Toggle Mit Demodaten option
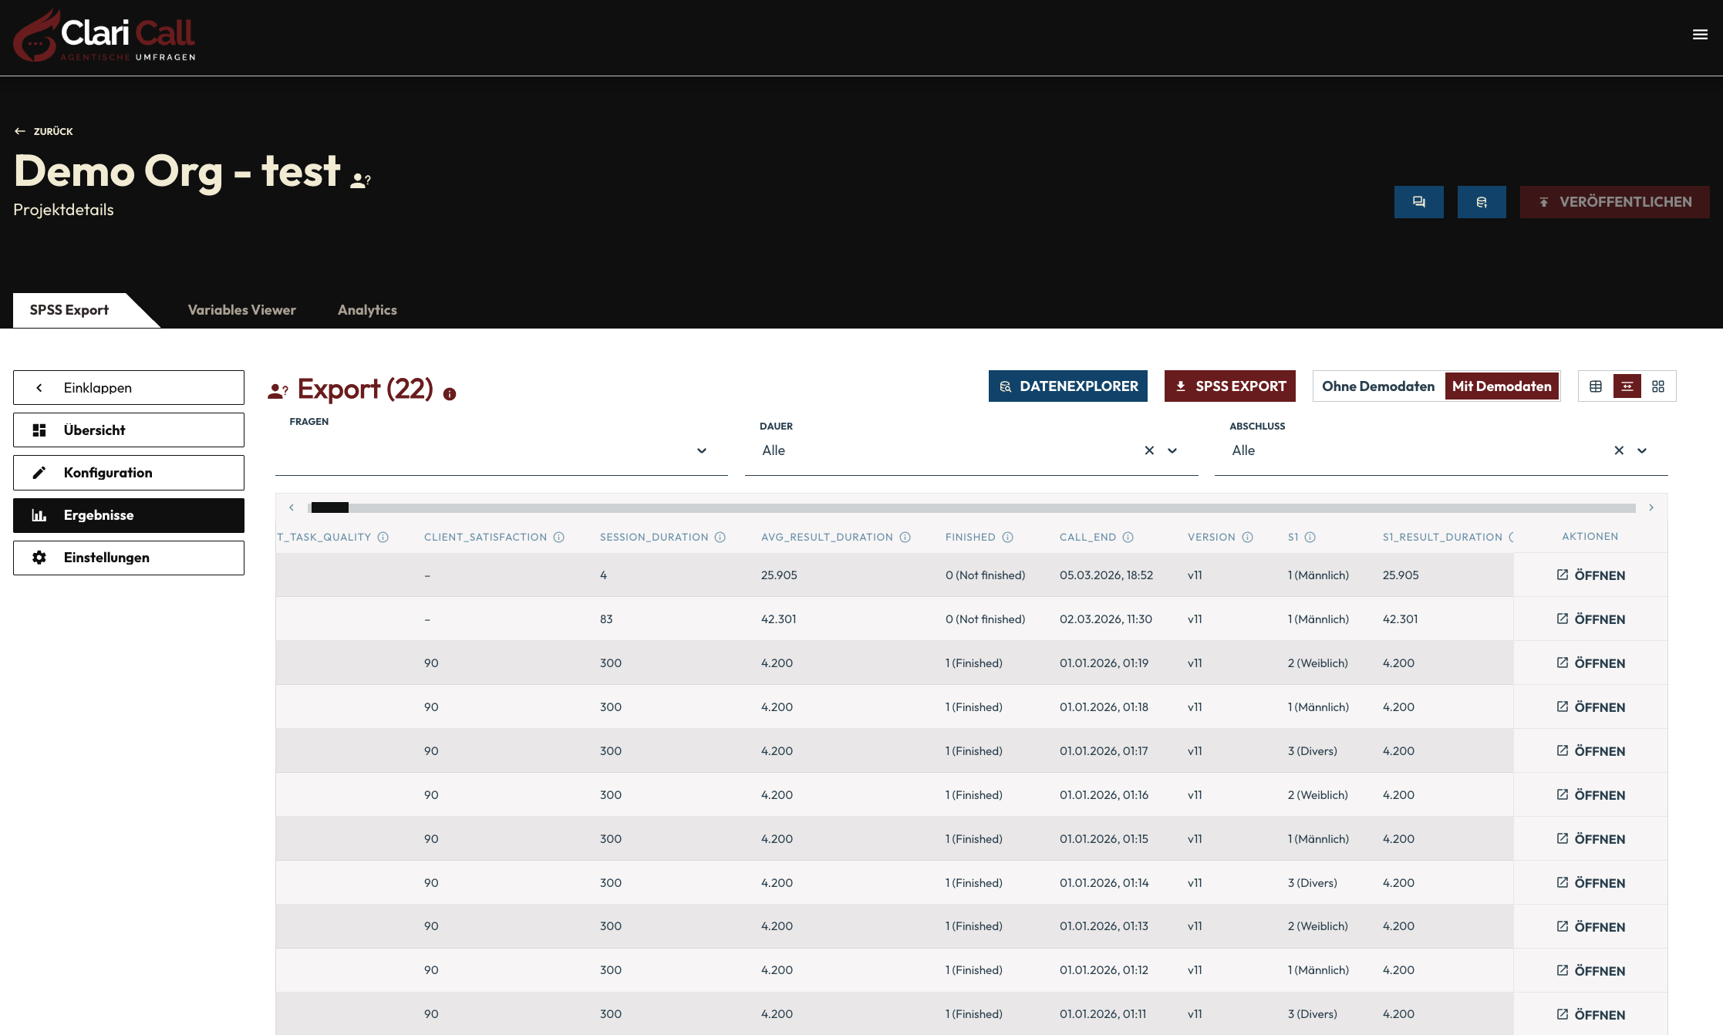This screenshot has height=1035, width=1723. click(1501, 386)
